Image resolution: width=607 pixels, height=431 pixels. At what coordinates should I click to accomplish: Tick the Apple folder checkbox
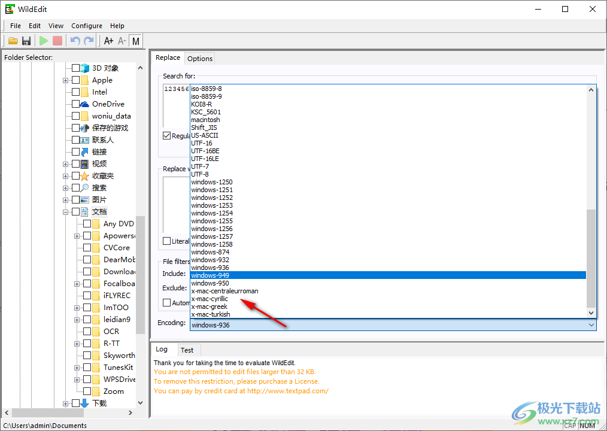coord(75,80)
